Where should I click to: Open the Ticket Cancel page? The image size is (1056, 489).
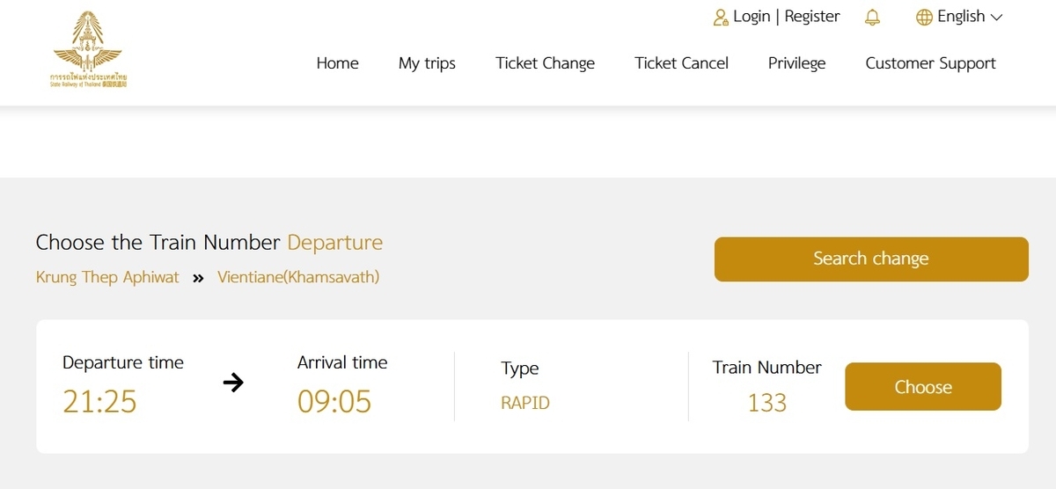point(681,62)
